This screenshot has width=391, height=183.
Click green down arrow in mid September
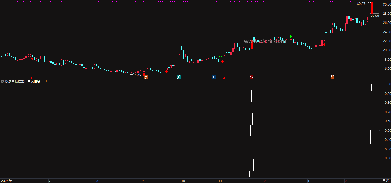162,69
